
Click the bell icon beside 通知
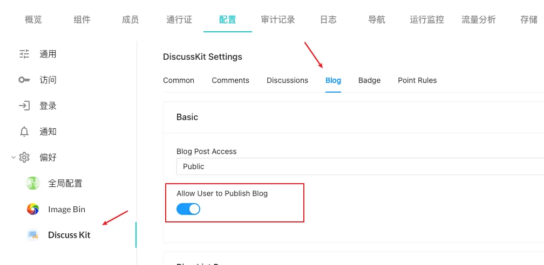click(24, 131)
